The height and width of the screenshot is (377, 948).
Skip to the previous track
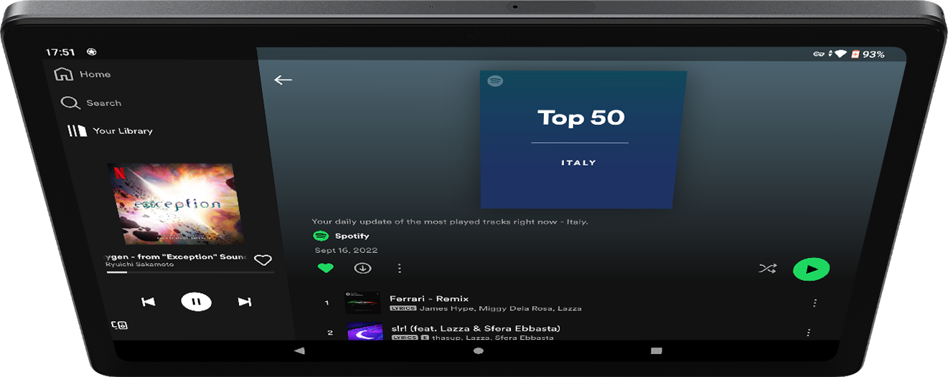tap(149, 302)
